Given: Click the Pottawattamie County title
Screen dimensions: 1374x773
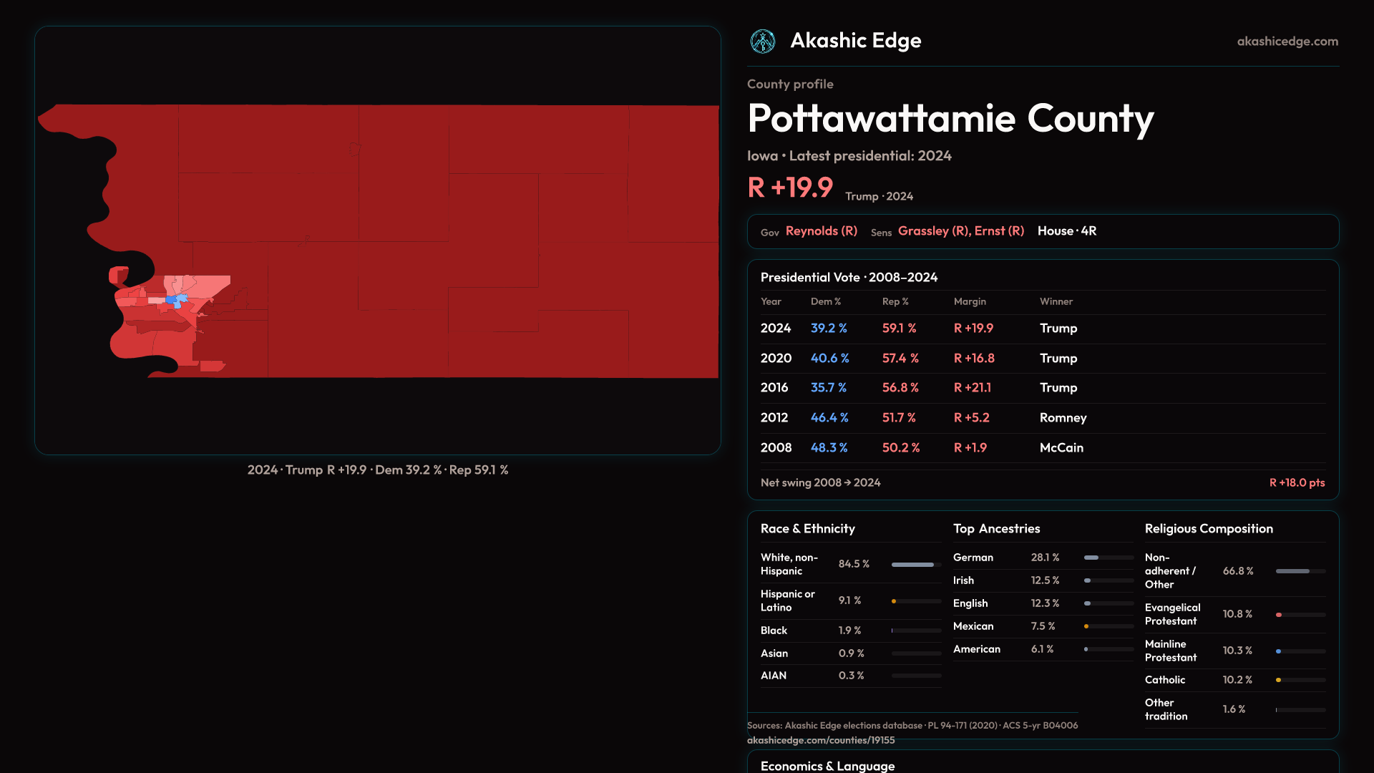Looking at the screenshot, I should [x=950, y=119].
